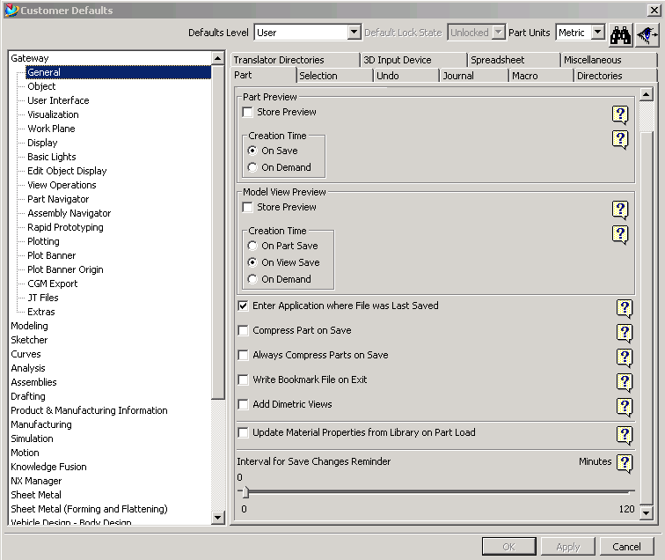Viewport: 665px width, 560px height.
Task: Open help for Model View Creation Time
Action: tap(620, 234)
